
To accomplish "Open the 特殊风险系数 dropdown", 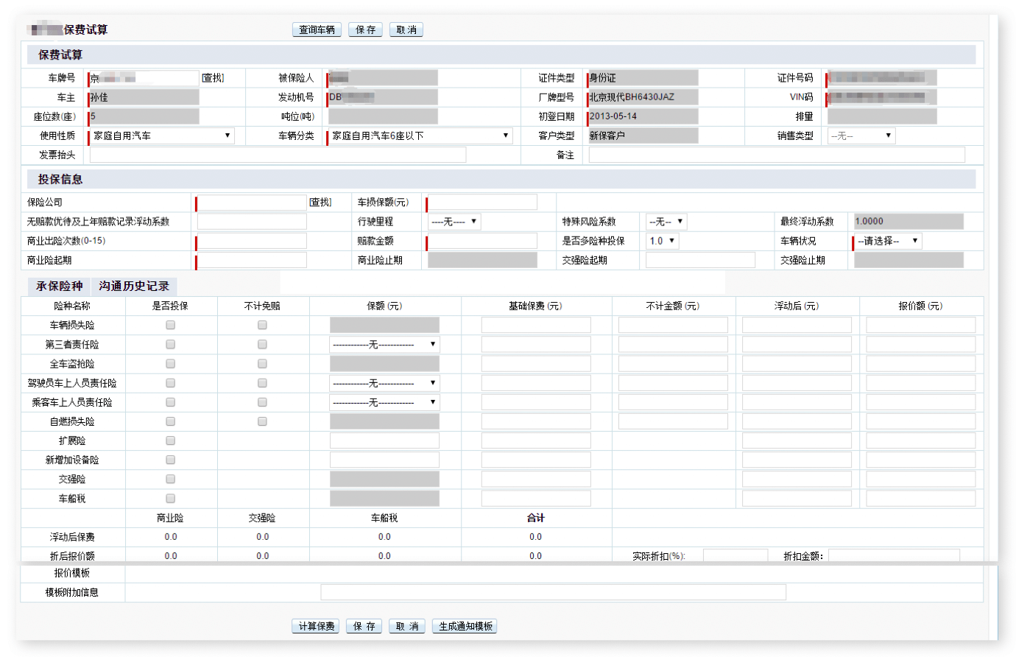I will (x=666, y=222).
